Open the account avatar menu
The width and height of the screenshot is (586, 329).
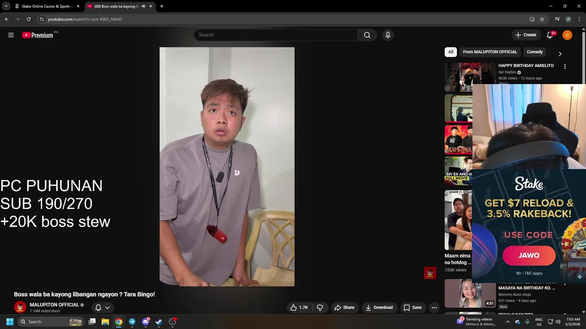point(567,35)
